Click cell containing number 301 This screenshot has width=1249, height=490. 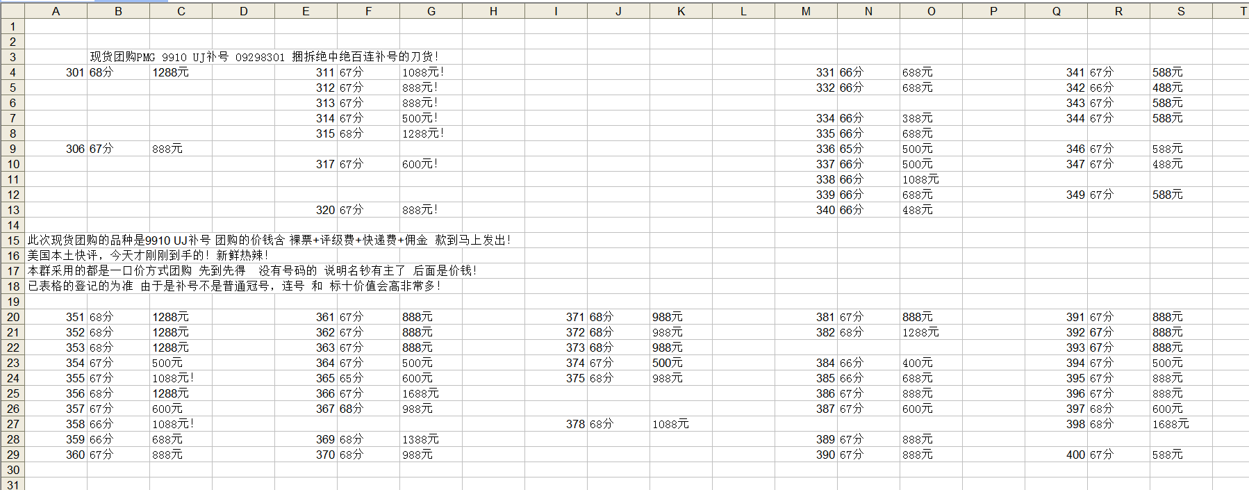[x=74, y=72]
